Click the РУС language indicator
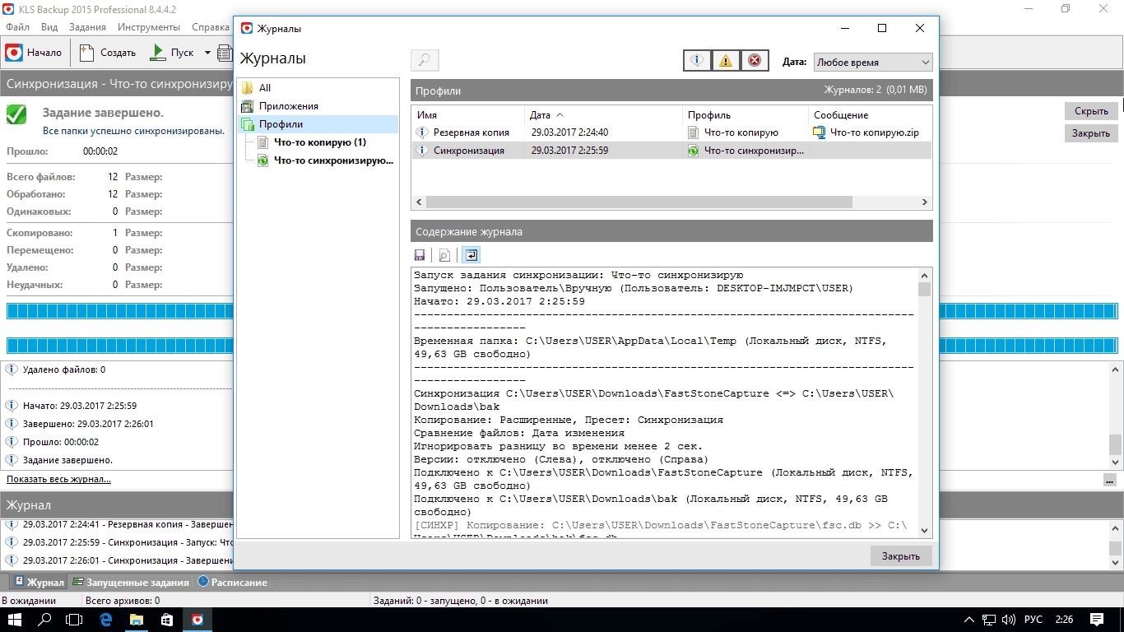Image resolution: width=1124 pixels, height=632 pixels. 1033,620
